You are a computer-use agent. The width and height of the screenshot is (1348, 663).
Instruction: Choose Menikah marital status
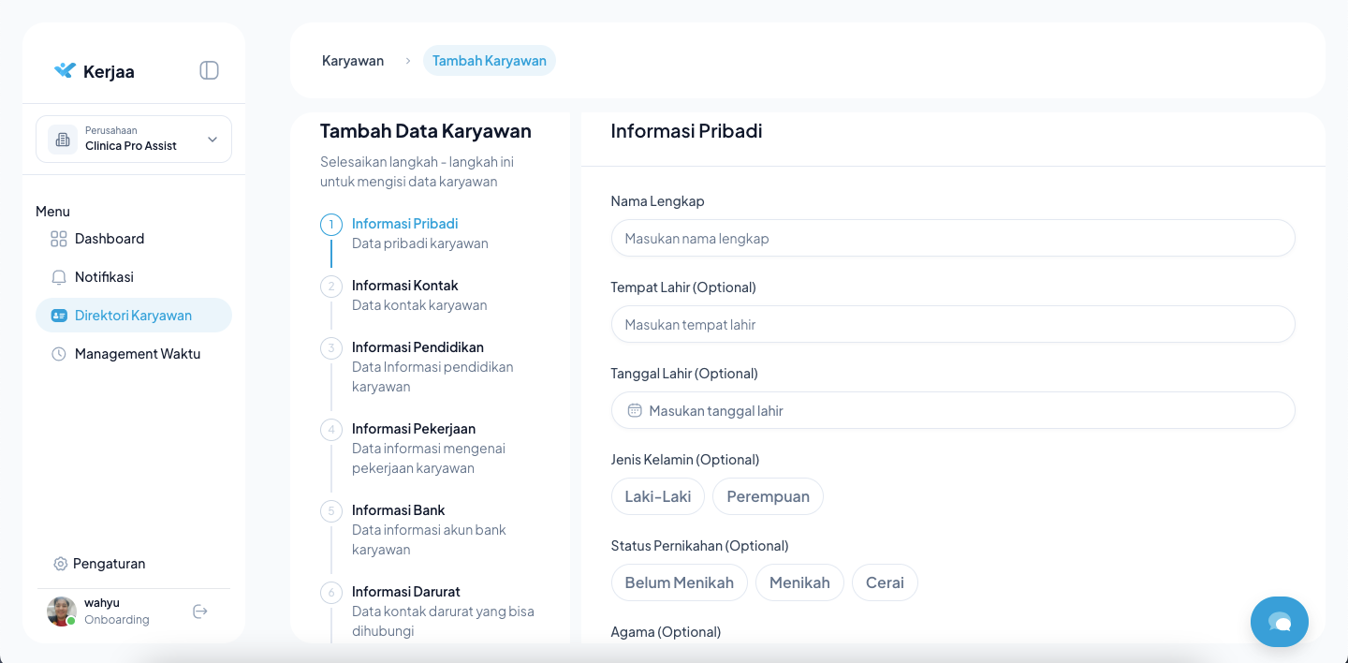tap(799, 582)
